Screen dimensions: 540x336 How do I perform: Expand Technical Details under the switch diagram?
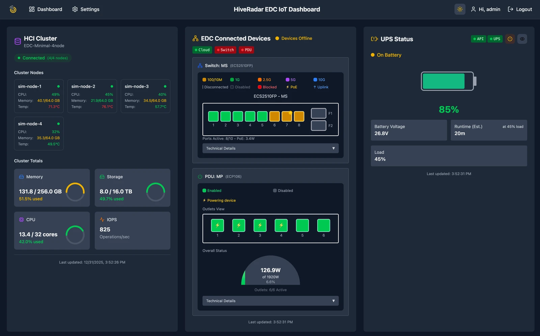[x=270, y=148]
